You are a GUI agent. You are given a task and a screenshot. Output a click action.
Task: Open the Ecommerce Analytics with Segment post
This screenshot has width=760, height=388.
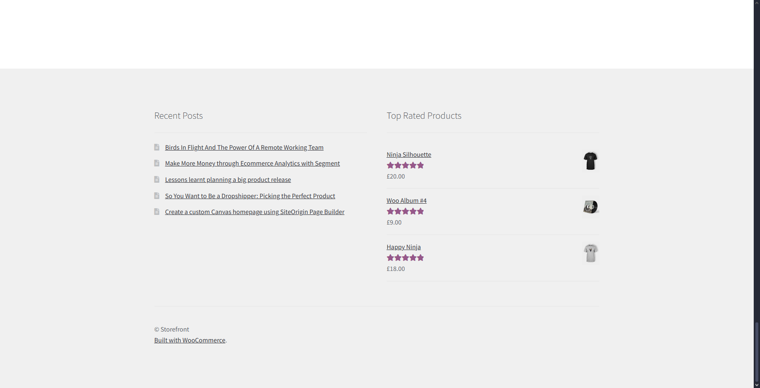[252, 163]
